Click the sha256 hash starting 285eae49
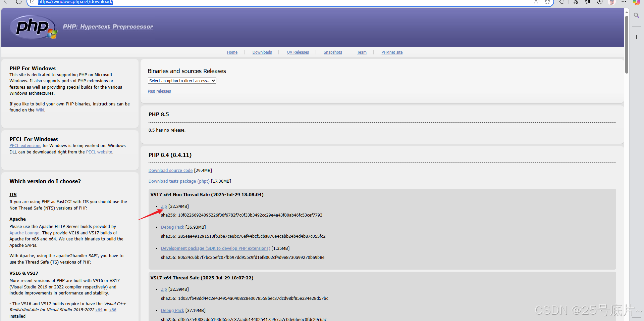 (252, 236)
